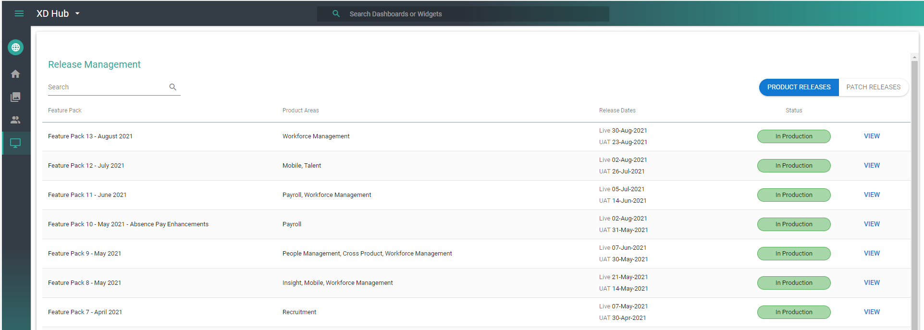Viewport: 924px width, 330px height.
Task: Click the top bar search magnifier icon
Action: point(336,13)
